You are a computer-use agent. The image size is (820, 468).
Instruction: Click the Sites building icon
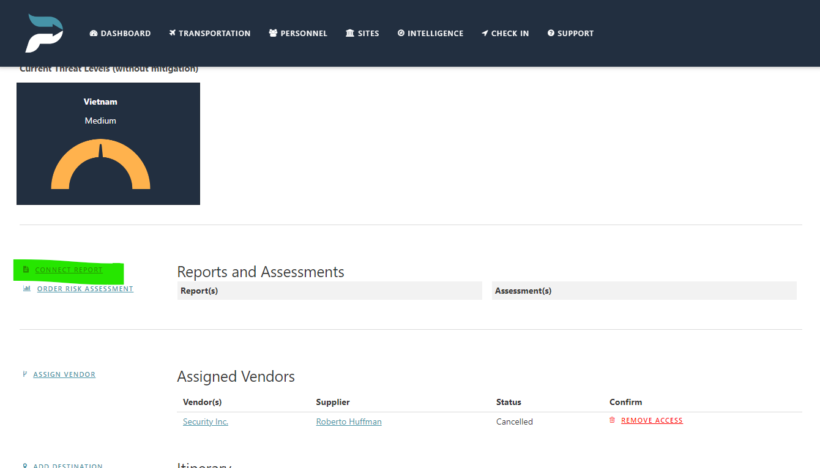coord(350,34)
